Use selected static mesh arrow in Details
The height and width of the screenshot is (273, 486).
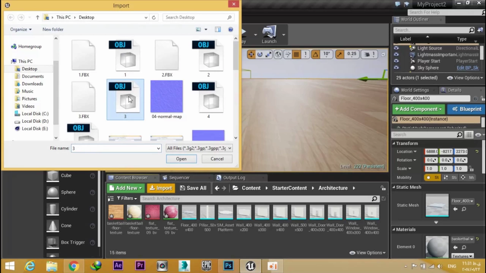tap(455, 209)
